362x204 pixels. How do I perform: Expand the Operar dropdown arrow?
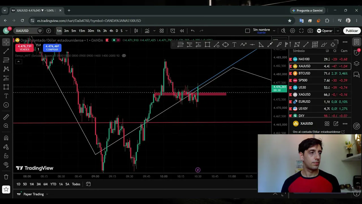point(338,31)
